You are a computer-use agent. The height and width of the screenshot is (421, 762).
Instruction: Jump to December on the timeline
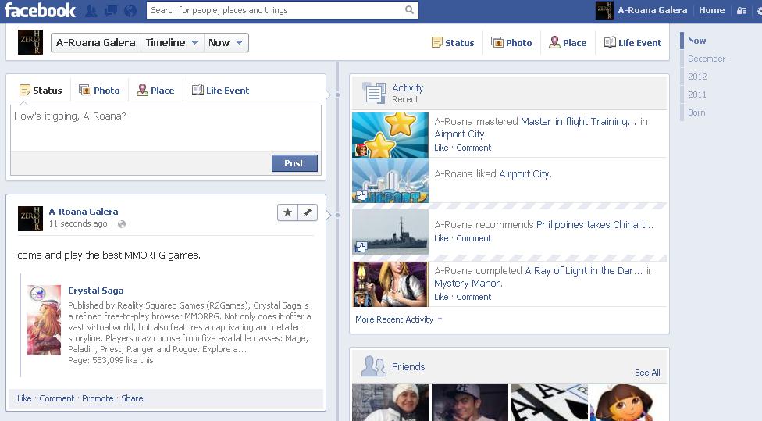[707, 59]
